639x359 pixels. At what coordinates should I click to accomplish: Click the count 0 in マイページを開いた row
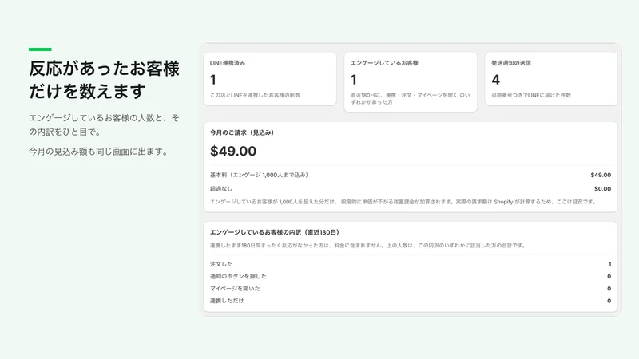[x=609, y=289]
